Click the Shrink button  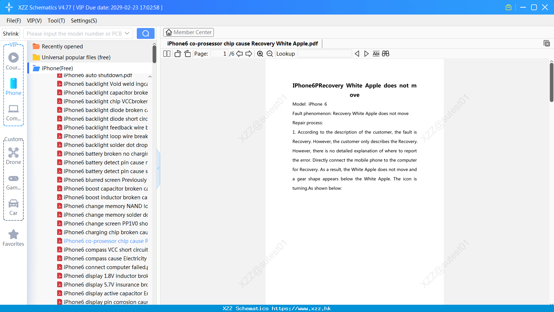pos(11,33)
